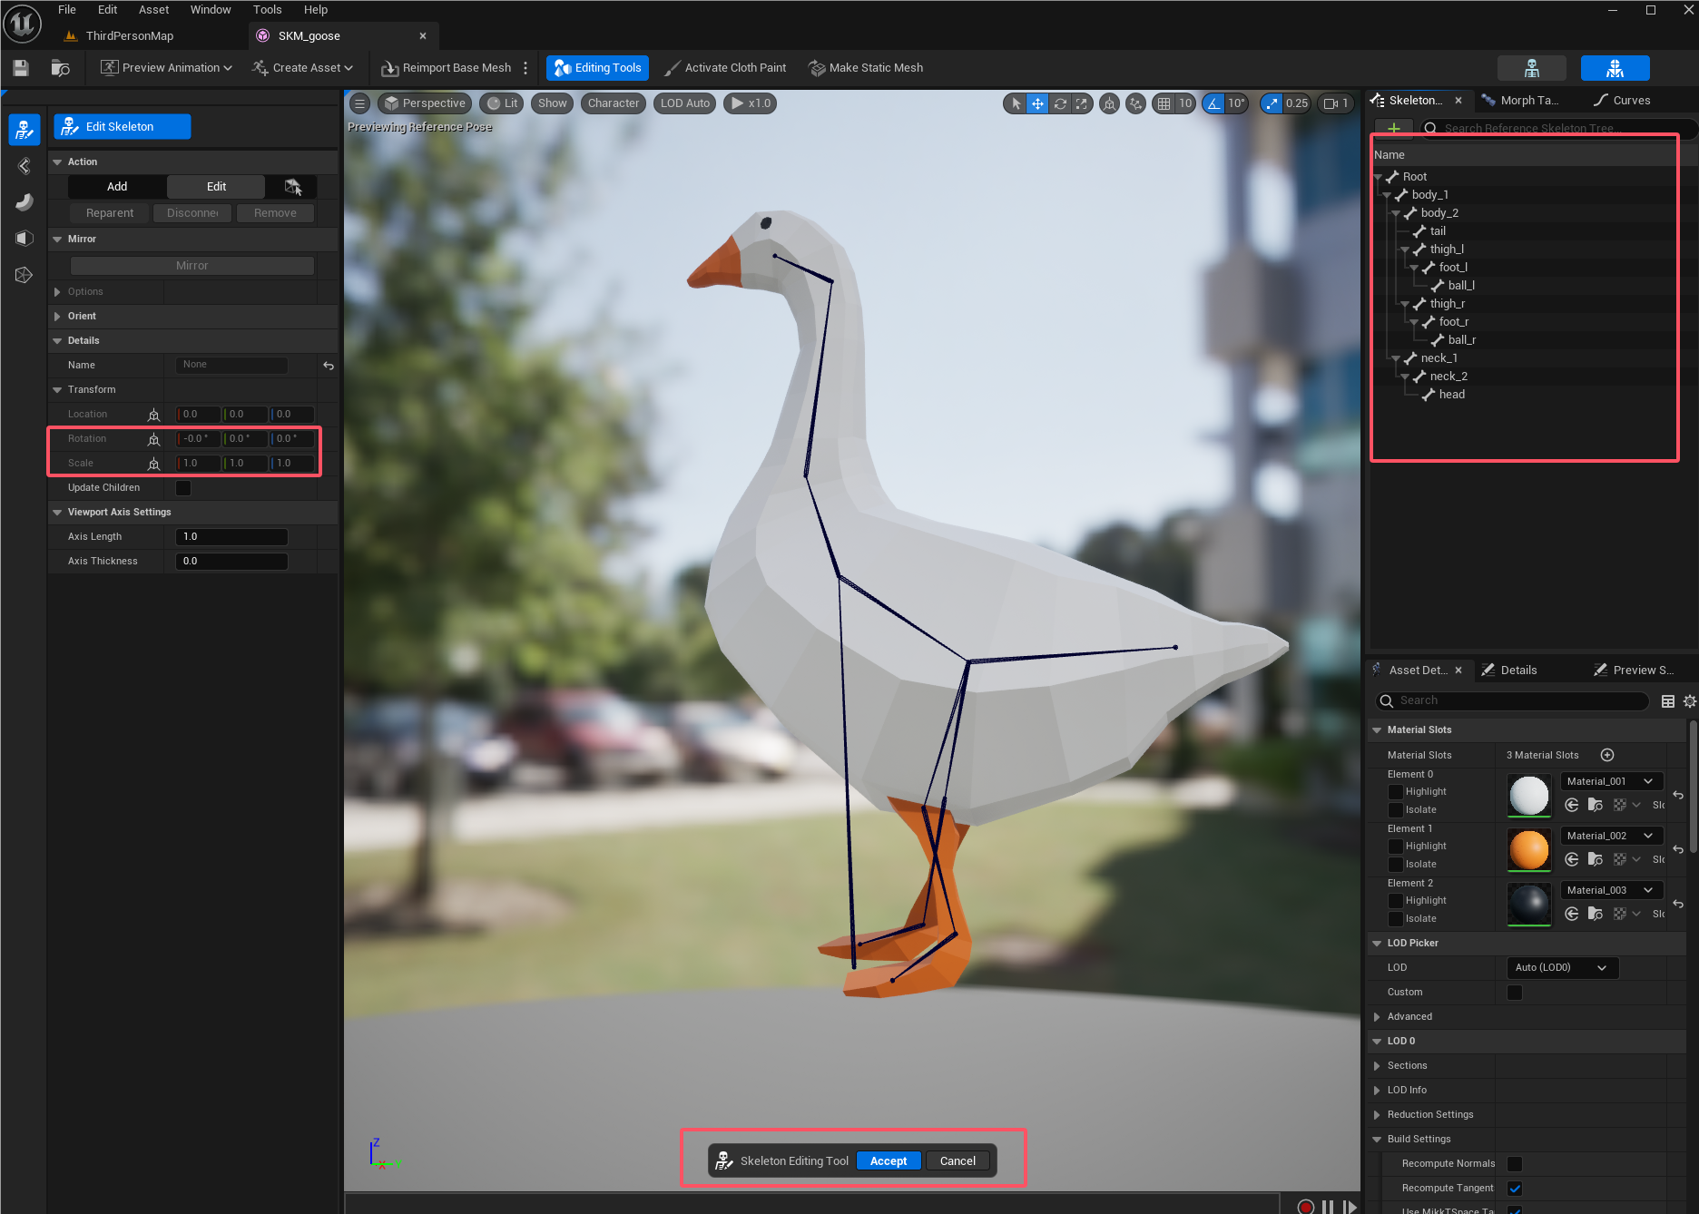Toggle surface snapping icon in viewport
The width and height of the screenshot is (1699, 1214).
point(1135,103)
